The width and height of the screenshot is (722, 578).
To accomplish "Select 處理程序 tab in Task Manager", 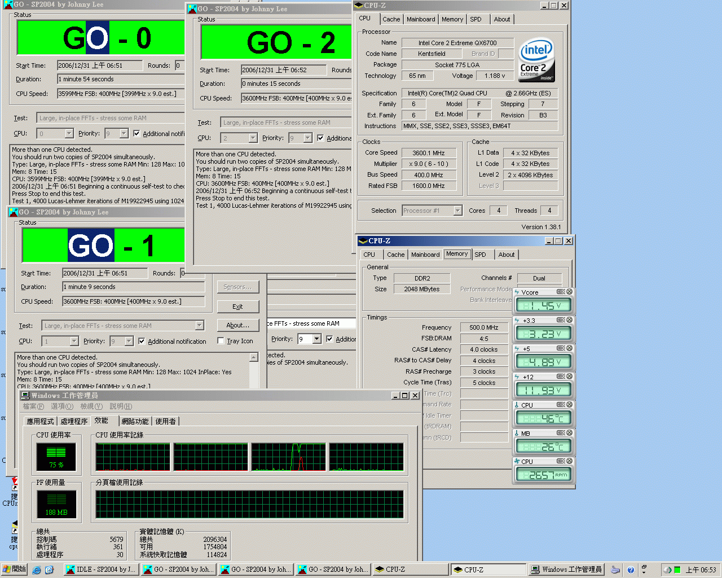I will (x=74, y=421).
